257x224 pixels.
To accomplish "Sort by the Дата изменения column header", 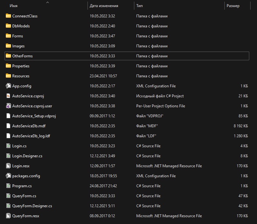I will [x=104, y=6].
